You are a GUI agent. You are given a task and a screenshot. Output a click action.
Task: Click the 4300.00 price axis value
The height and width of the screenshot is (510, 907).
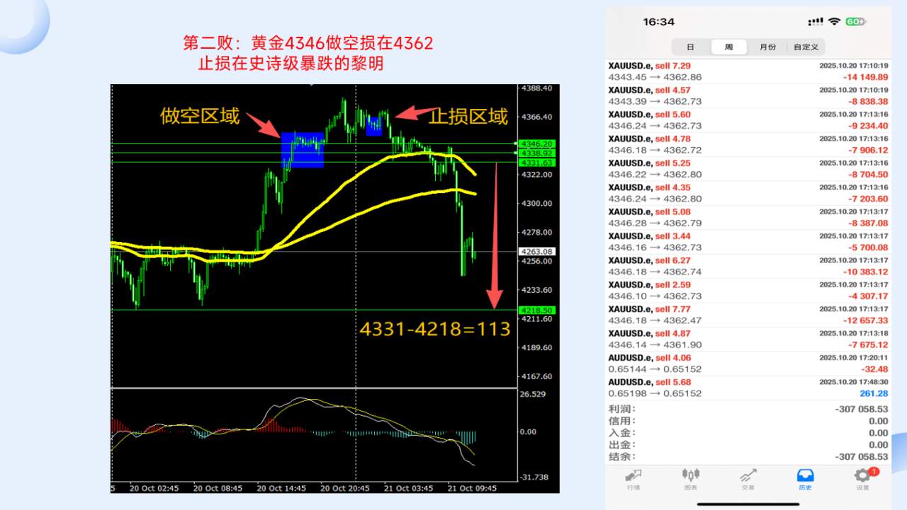pyautogui.click(x=536, y=203)
